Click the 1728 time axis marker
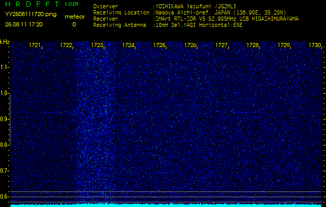The height and width of the screenshot is (207, 326). coord(252,45)
